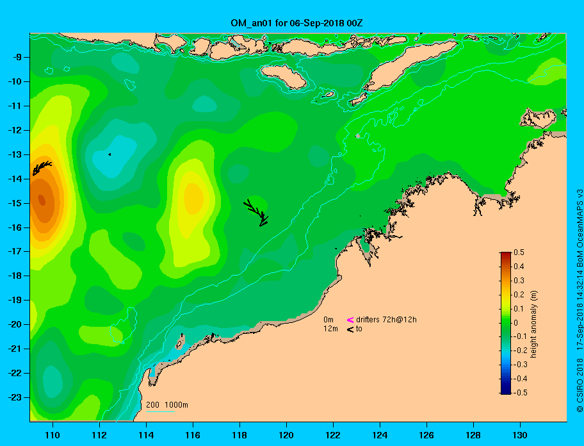Click the "200 1000m" isobath label

pos(167,404)
